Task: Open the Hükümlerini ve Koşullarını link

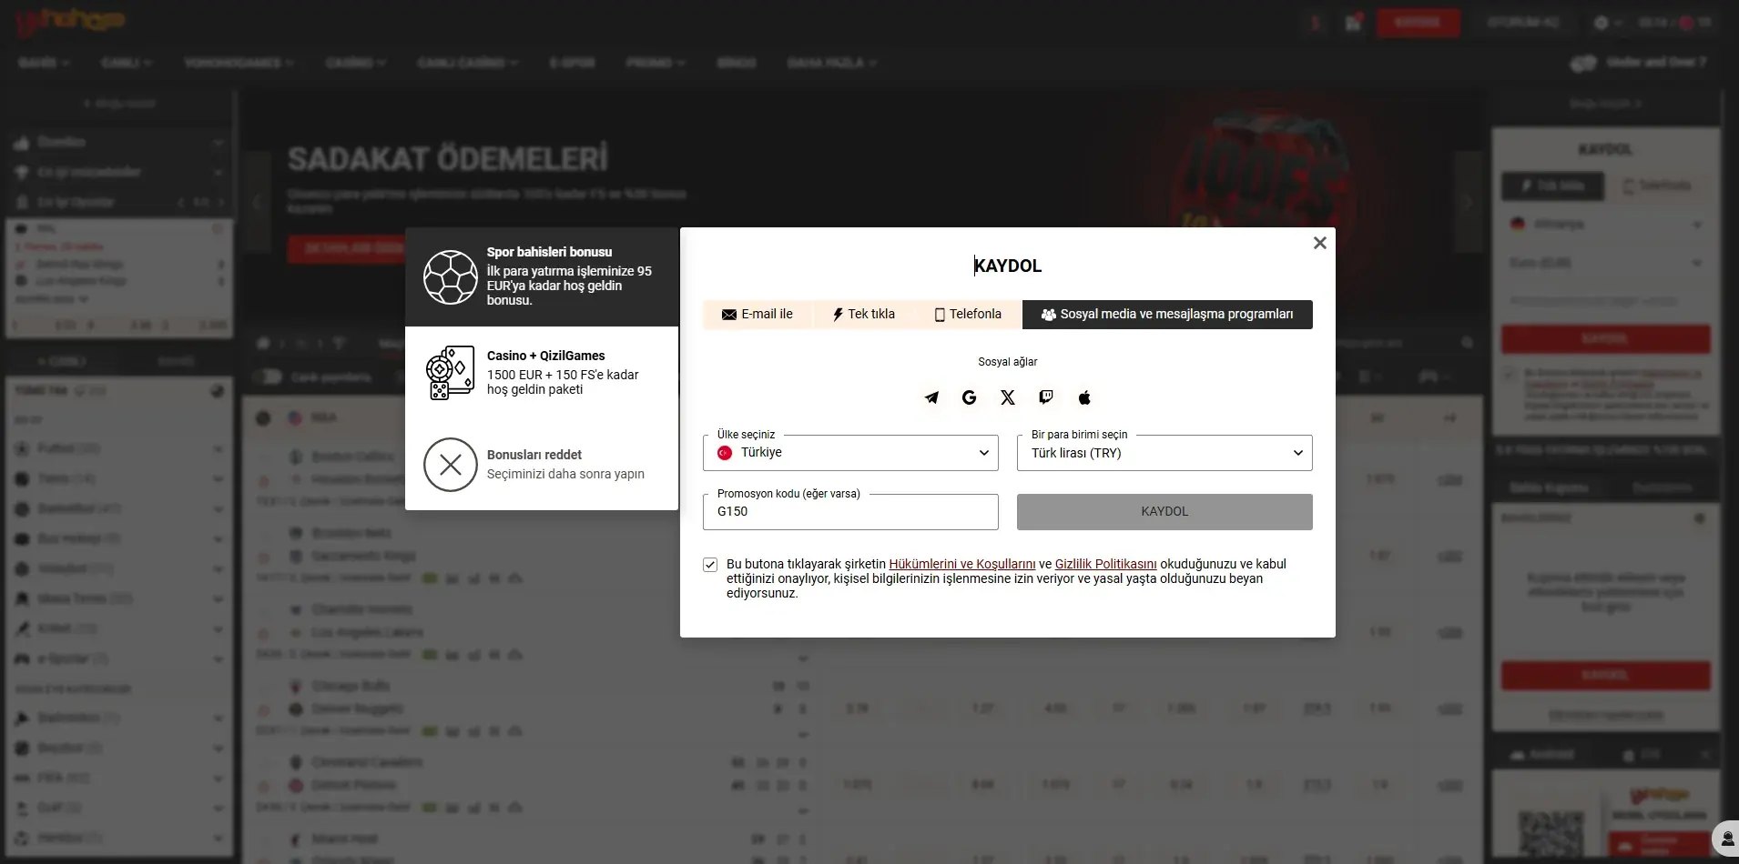Action: coord(962,564)
